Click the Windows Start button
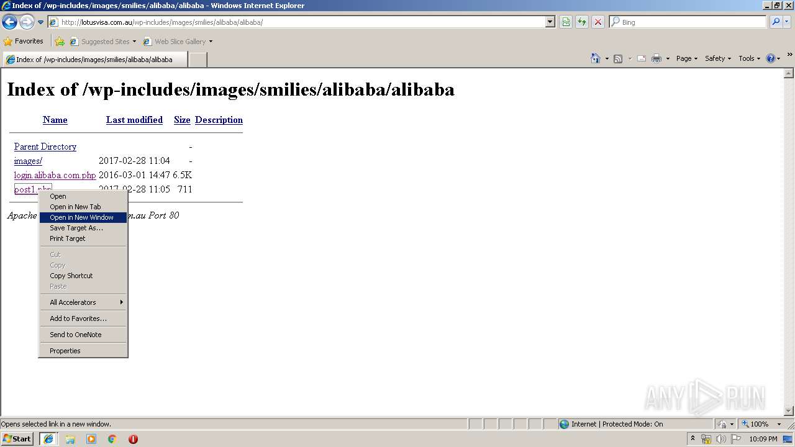The height and width of the screenshot is (447, 795). pos(17,439)
